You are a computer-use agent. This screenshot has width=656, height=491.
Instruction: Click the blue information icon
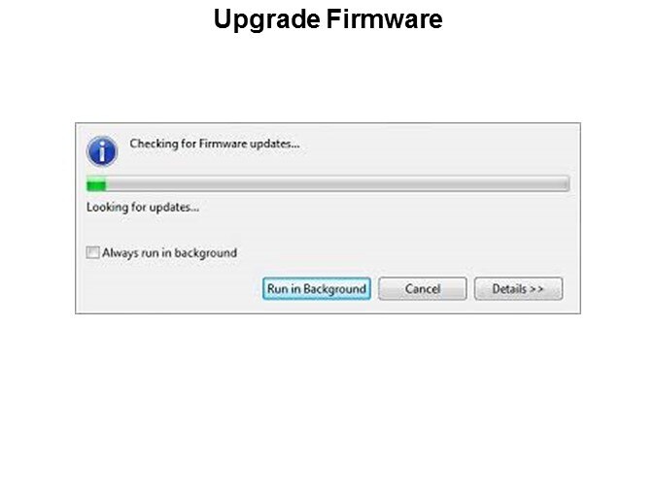click(x=102, y=151)
